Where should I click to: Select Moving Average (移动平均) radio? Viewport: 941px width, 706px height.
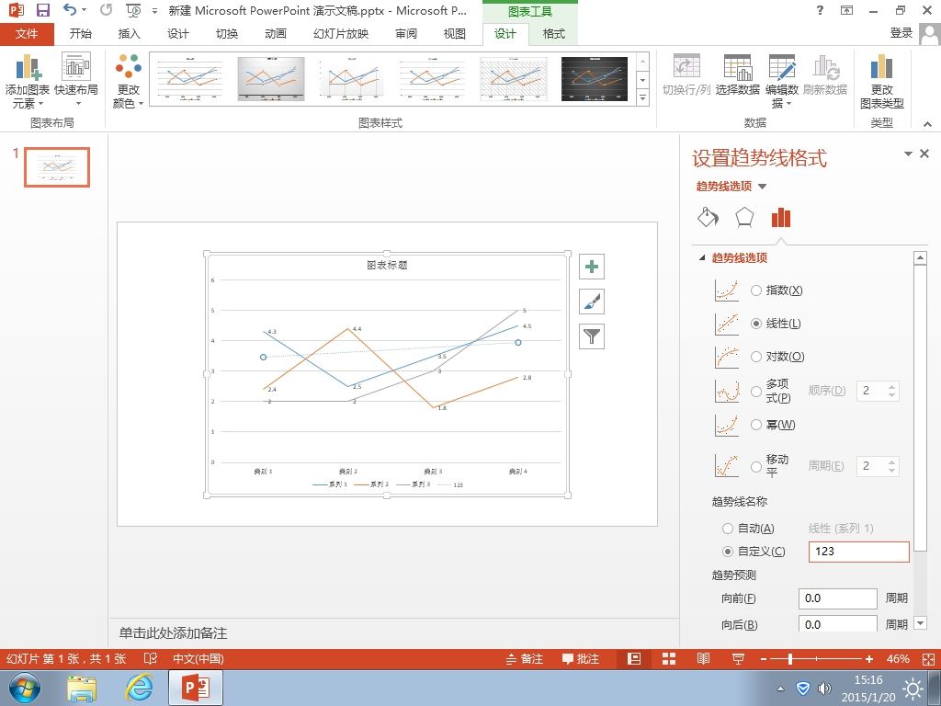pos(756,466)
